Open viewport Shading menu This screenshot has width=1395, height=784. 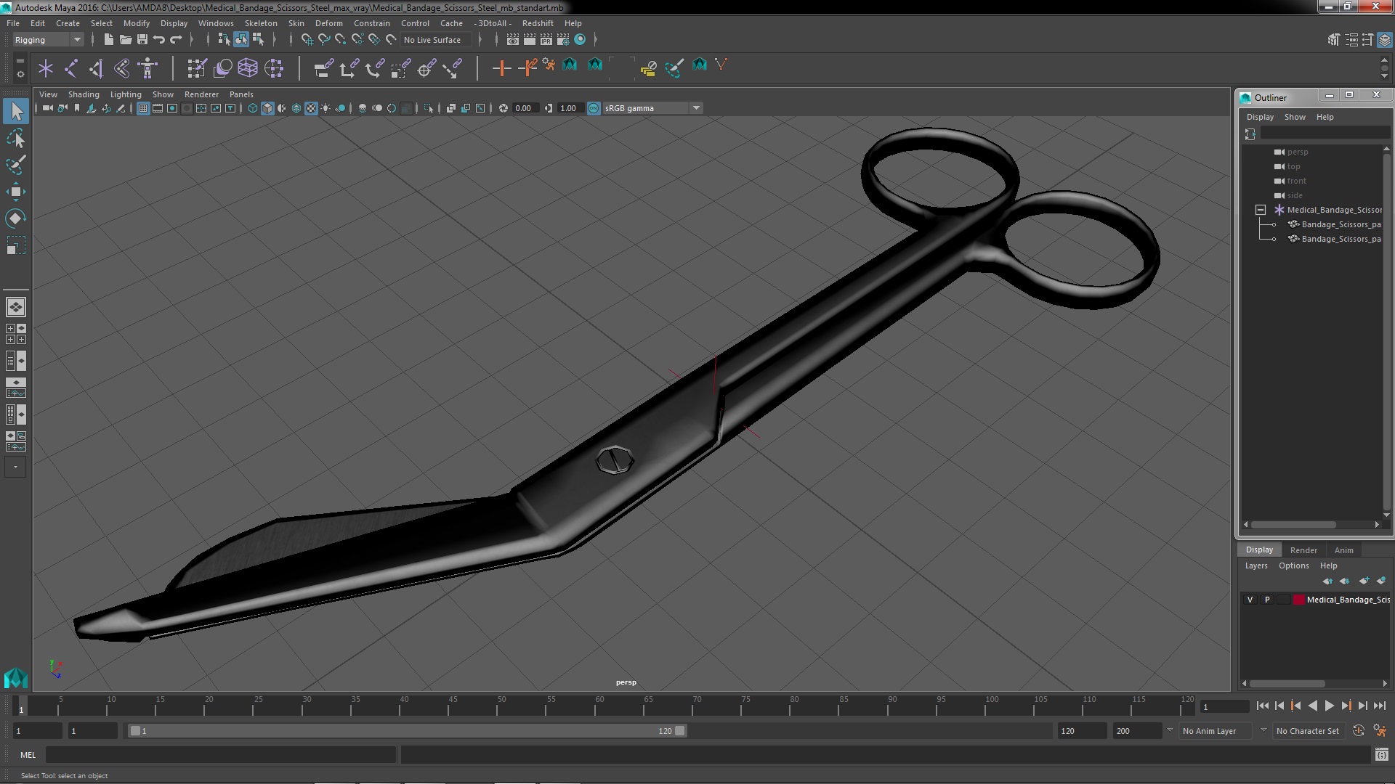84,94
